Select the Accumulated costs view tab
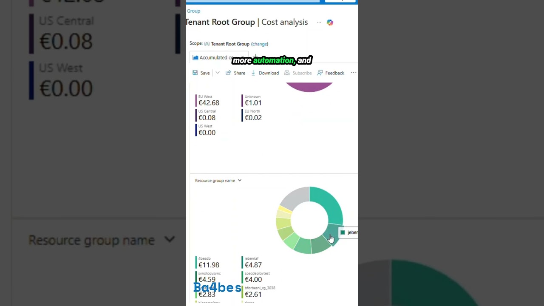Screen dimensions: 544x306 [219, 57]
